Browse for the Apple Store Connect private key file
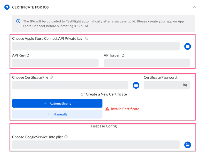 tap(188, 46)
